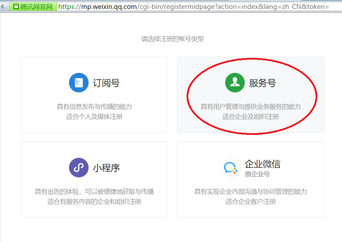Click text 具有用户管理与提供业务服务的能力
The image size is (342, 242).
pos(251,106)
